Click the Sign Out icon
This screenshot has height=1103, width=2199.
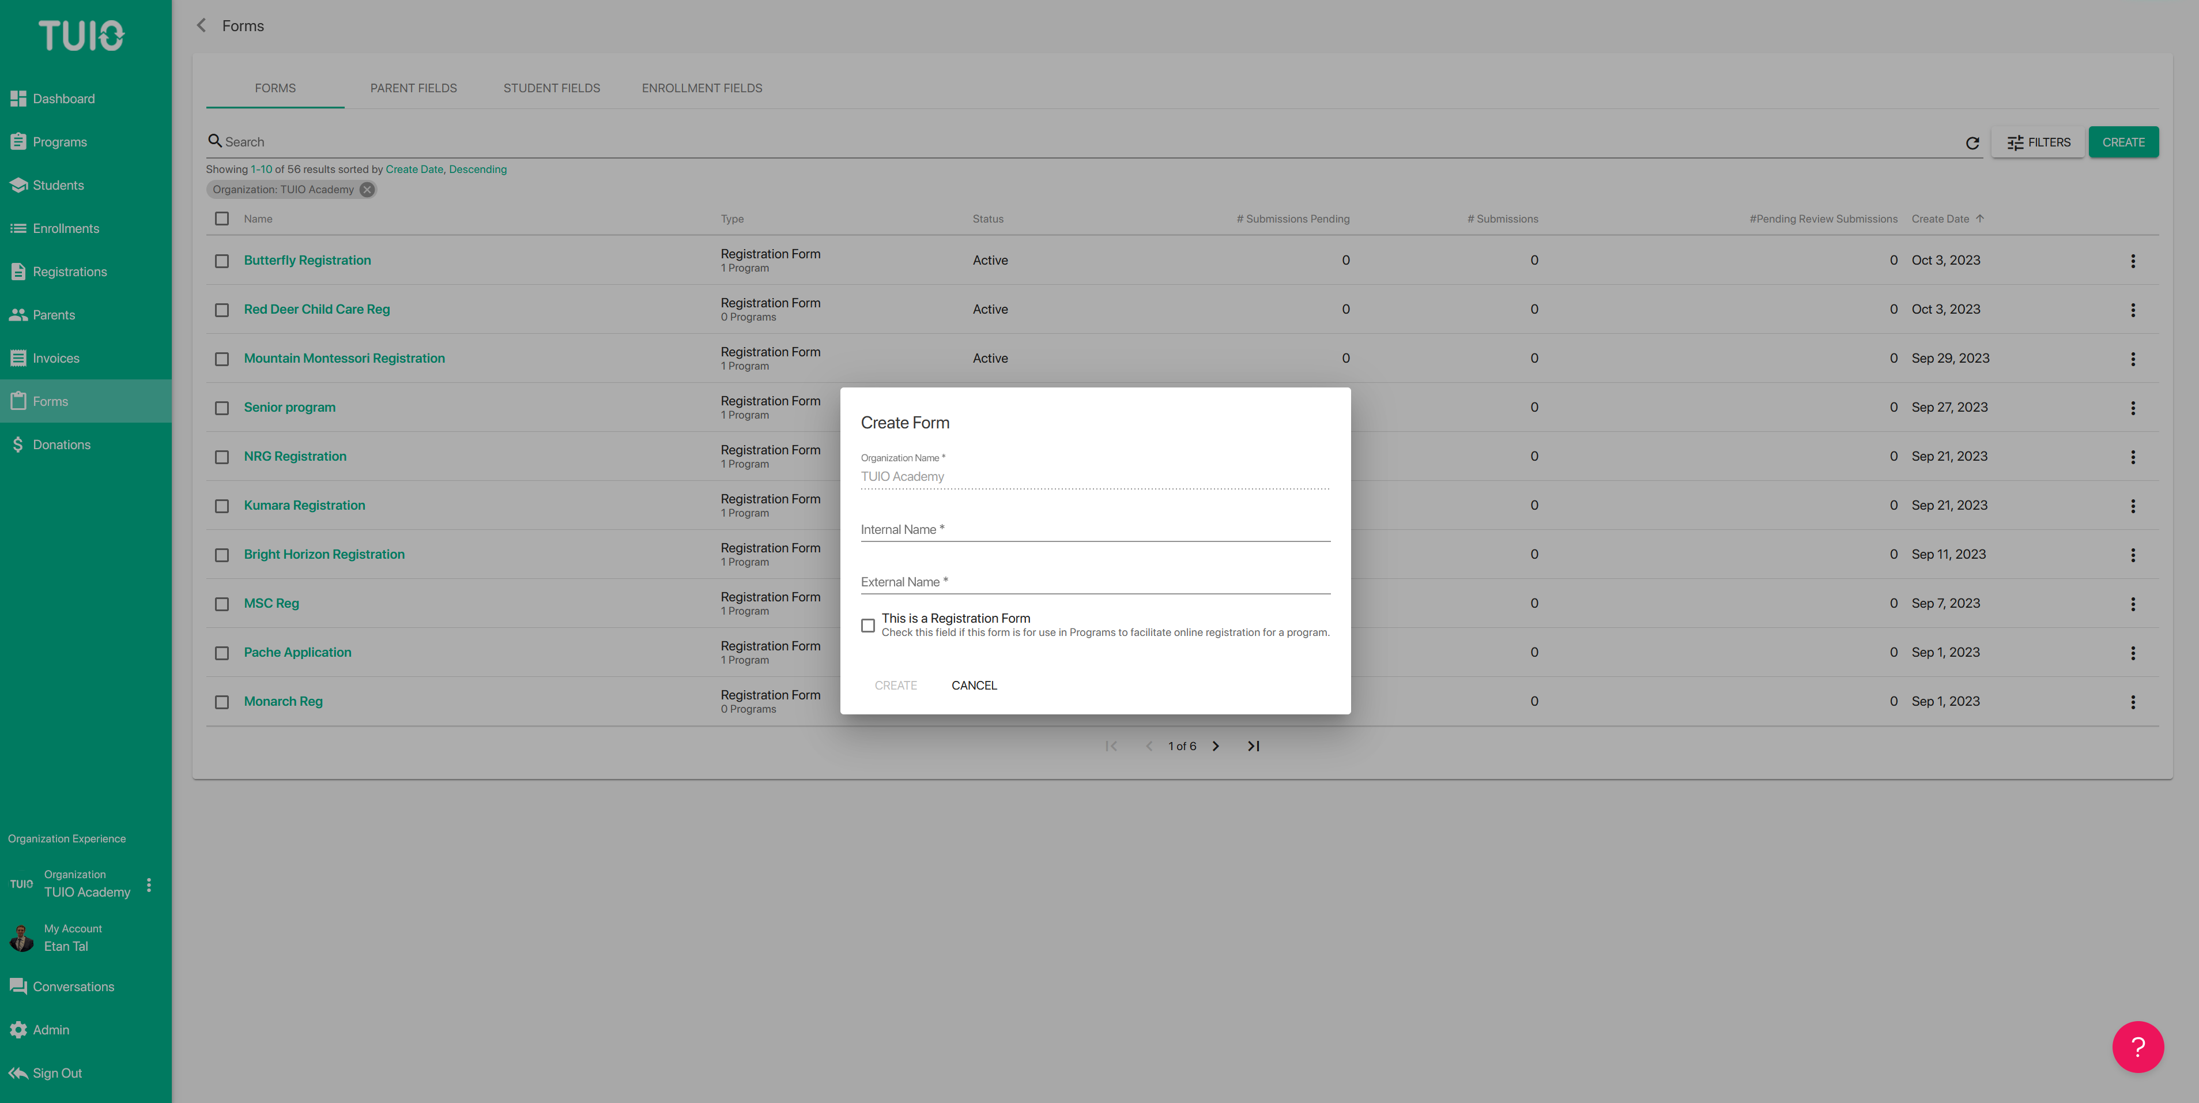(x=18, y=1073)
